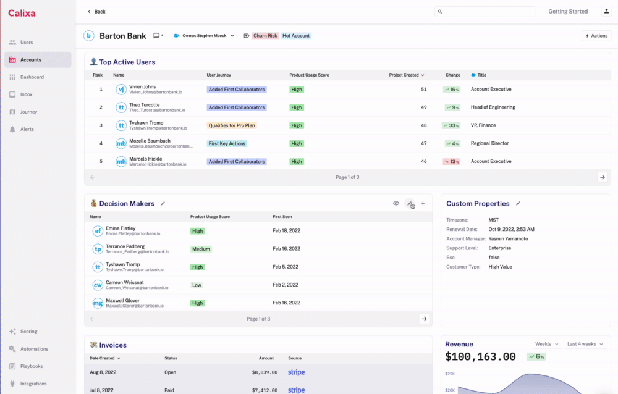
Task: Click the add comment icon beside Barton Bank
Action: [158, 36]
